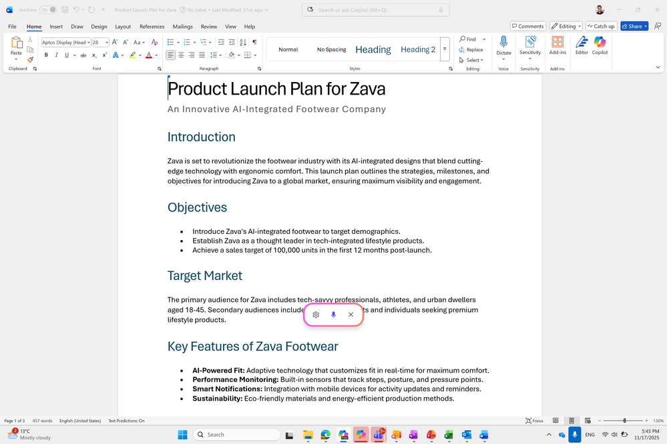Click Text Predictions: On in status bar
Screen dimensions: 667x444
click(126, 421)
